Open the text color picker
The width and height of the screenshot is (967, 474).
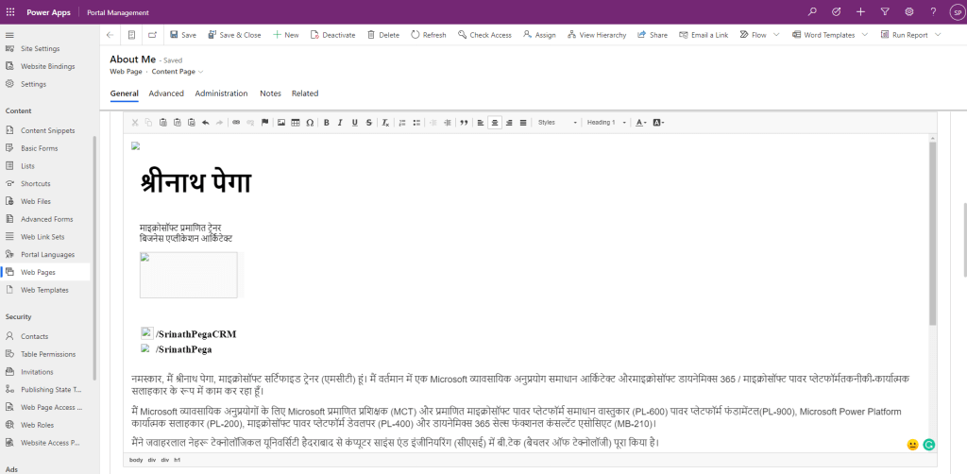pyautogui.click(x=641, y=123)
